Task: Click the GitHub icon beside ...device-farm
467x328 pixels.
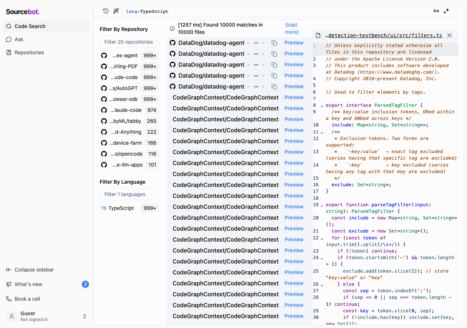Action: coord(104,143)
